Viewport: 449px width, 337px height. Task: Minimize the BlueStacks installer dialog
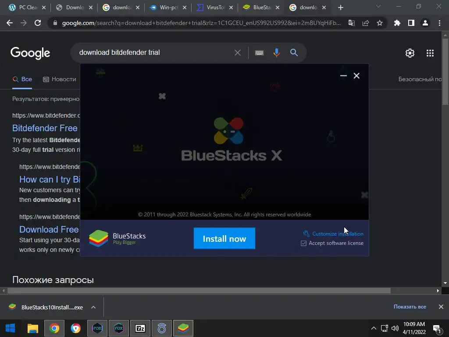coord(343,75)
